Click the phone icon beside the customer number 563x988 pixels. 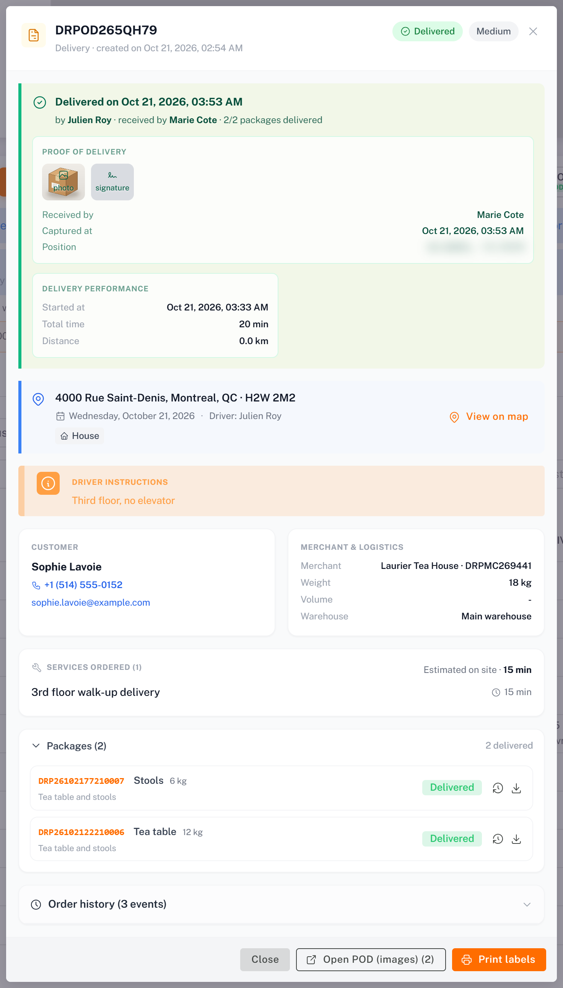(x=36, y=585)
